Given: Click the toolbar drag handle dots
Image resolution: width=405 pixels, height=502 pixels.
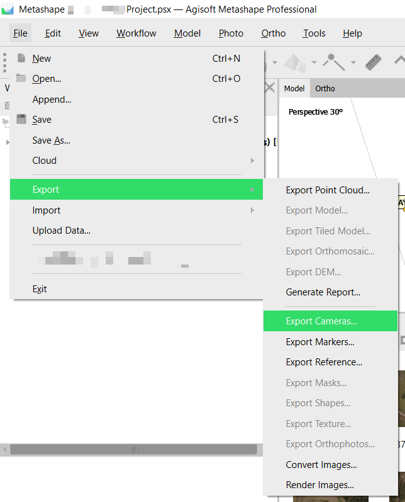Looking at the screenshot, I should click(4, 63).
